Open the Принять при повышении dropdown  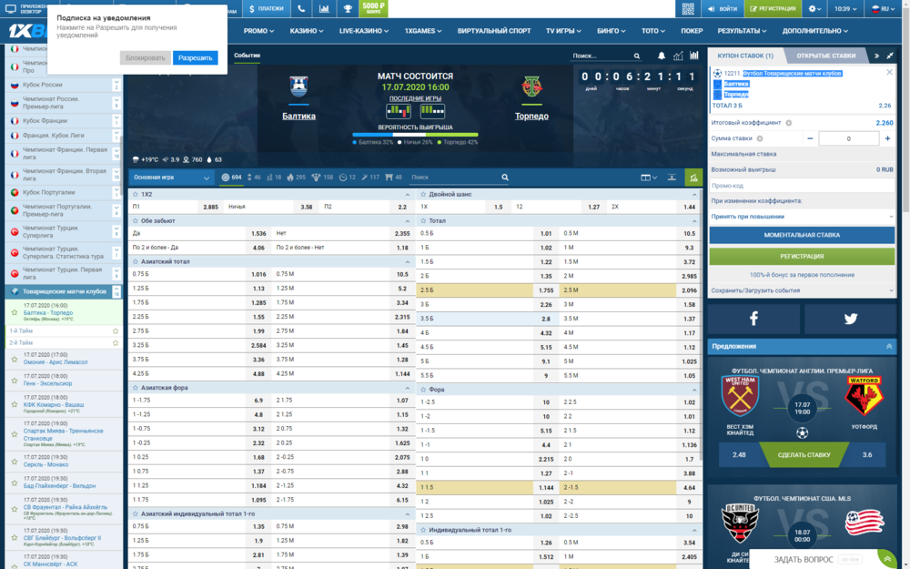[802, 217]
